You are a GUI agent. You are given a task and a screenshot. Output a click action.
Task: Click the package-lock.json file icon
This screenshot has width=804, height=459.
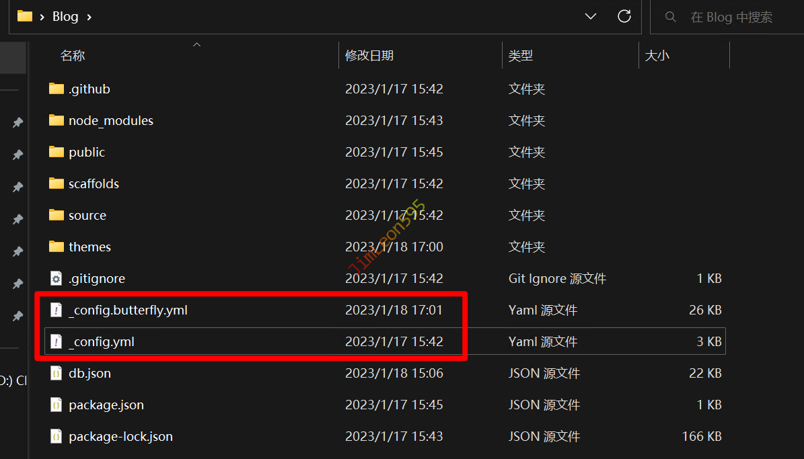click(57, 436)
